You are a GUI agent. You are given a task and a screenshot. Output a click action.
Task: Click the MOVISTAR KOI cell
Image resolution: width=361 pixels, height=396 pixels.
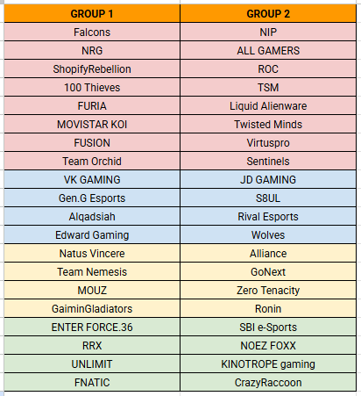pos(92,124)
